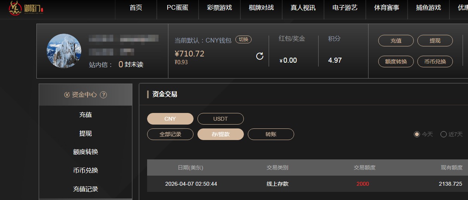
Task: Click the 积分 value 4.97
Action: coord(335,60)
